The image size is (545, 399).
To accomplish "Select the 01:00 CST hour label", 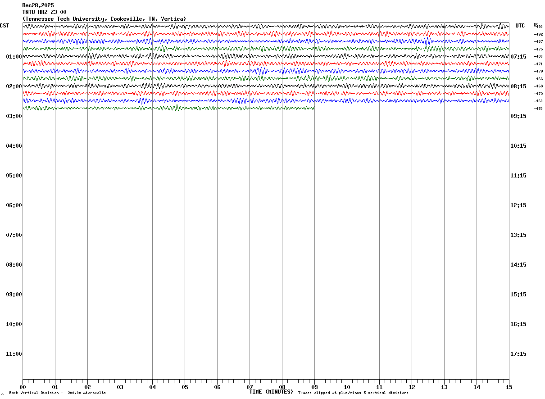I will (14, 57).
